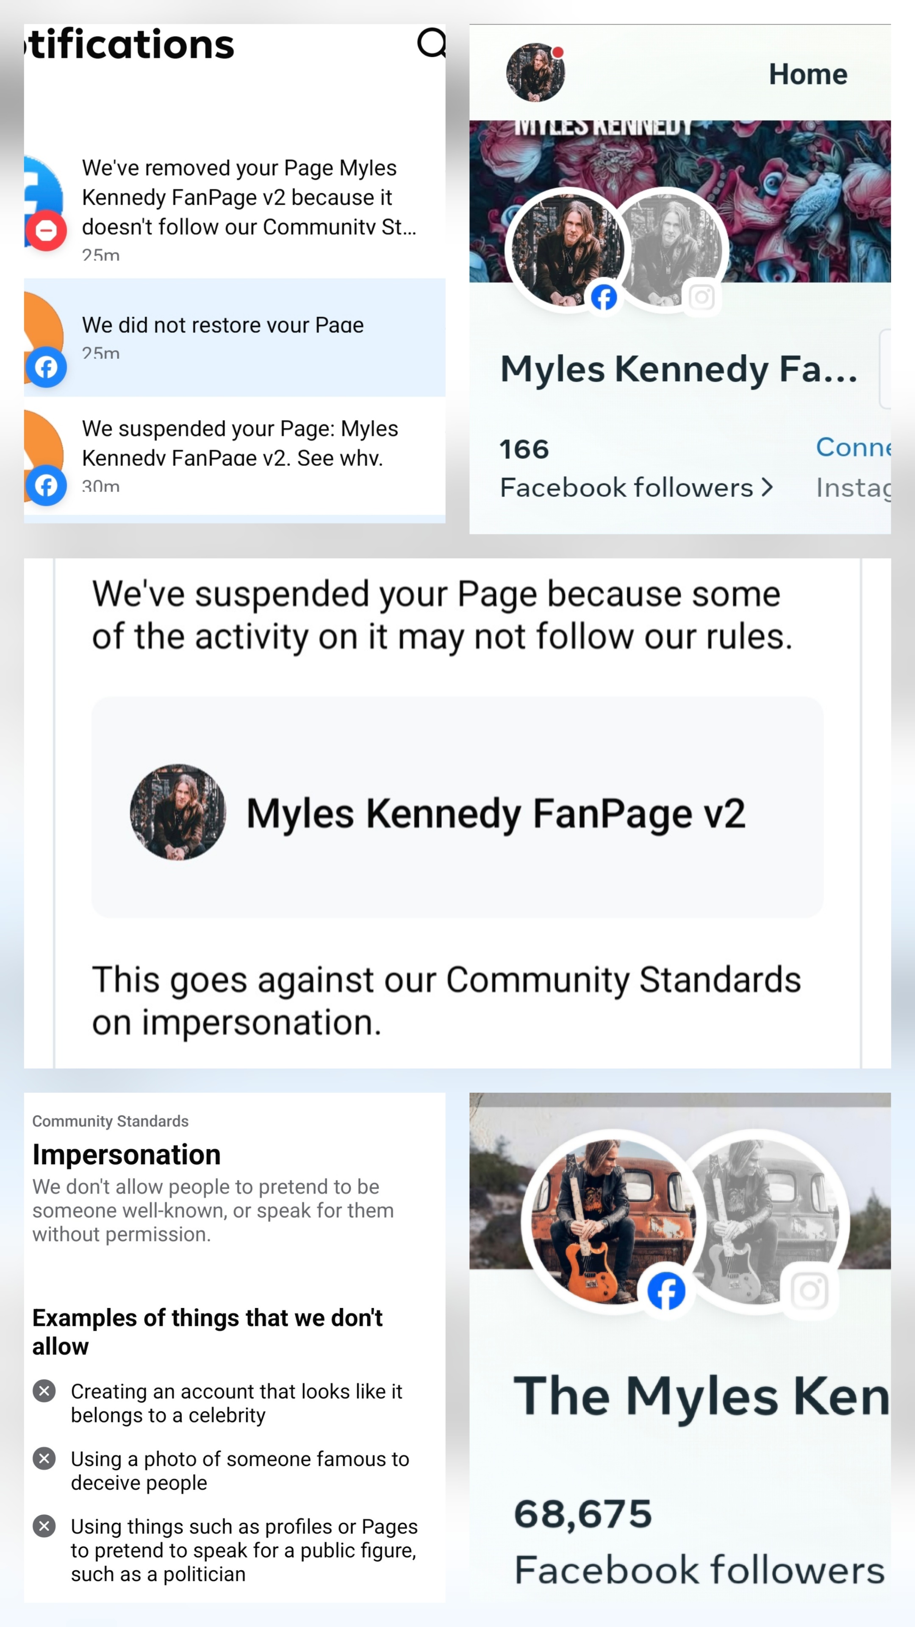
Task: Open 'We suspended your Page' See why notification
Action: (x=240, y=443)
